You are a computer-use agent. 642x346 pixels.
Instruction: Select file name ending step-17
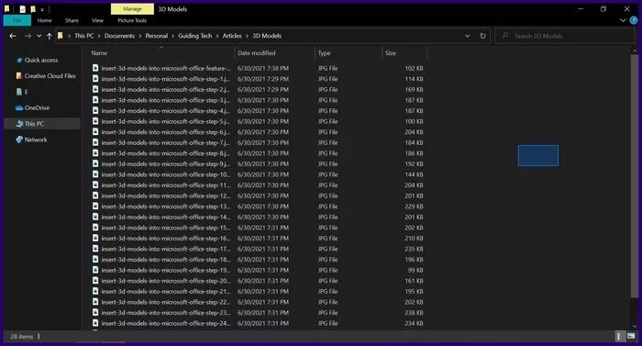(x=166, y=249)
